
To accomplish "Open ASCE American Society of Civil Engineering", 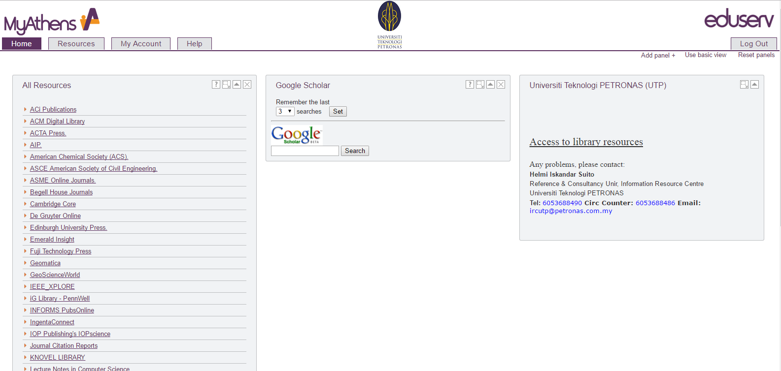I will point(94,168).
